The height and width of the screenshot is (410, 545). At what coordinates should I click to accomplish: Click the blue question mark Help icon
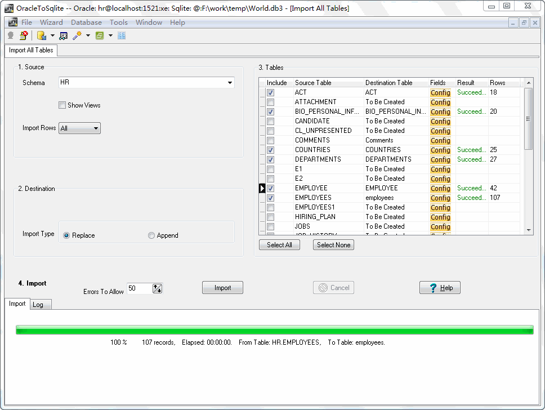click(x=433, y=288)
